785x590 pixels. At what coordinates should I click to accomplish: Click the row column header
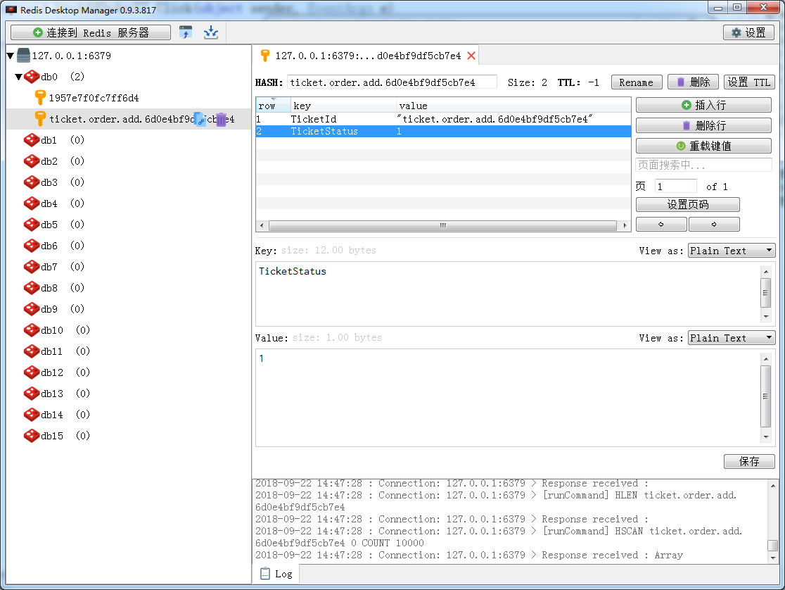[274, 106]
